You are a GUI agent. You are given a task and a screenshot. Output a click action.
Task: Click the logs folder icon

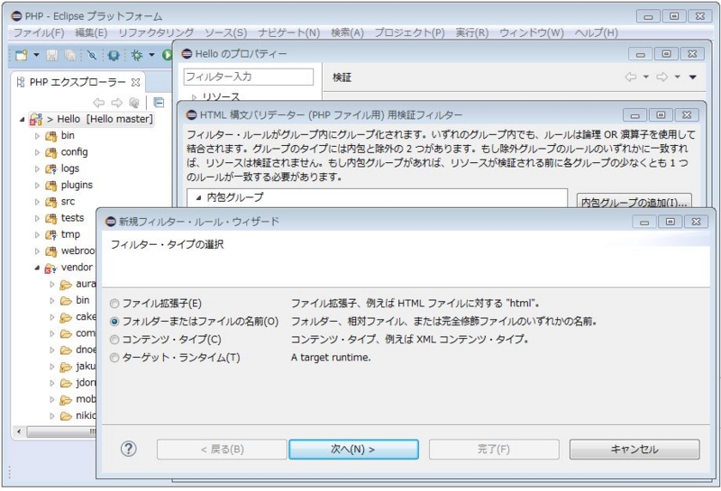(50, 169)
